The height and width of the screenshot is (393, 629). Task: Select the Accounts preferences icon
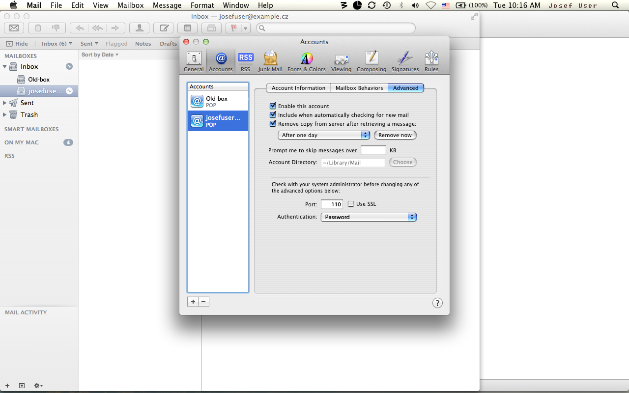[x=221, y=61]
